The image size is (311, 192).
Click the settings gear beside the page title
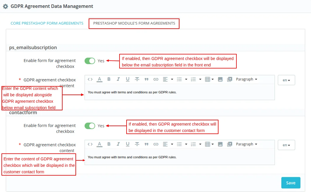5,6
